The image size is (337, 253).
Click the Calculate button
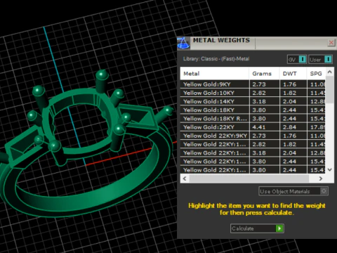pos(257,228)
